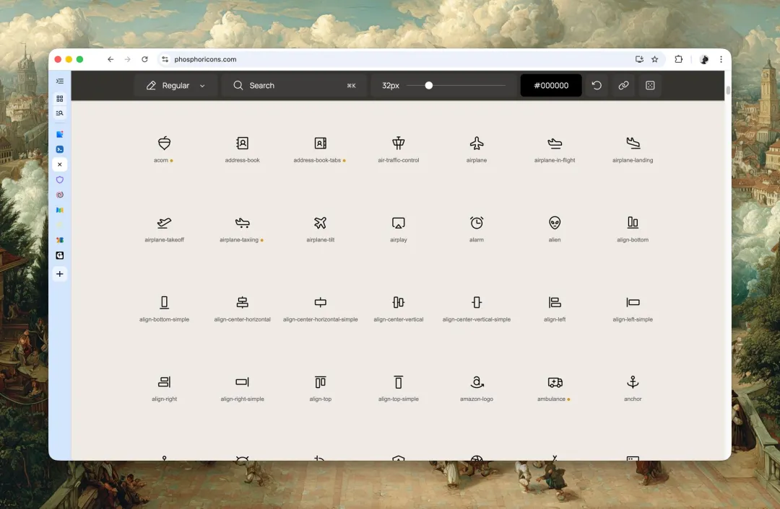Image resolution: width=780 pixels, height=509 pixels.
Task: Click the acorn icon
Action: click(x=165, y=143)
